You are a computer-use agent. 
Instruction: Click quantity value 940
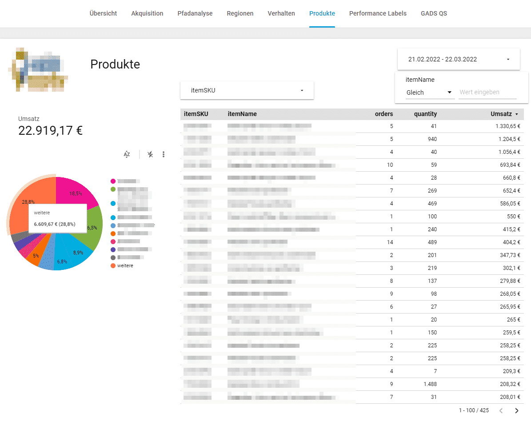click(432, 139)
